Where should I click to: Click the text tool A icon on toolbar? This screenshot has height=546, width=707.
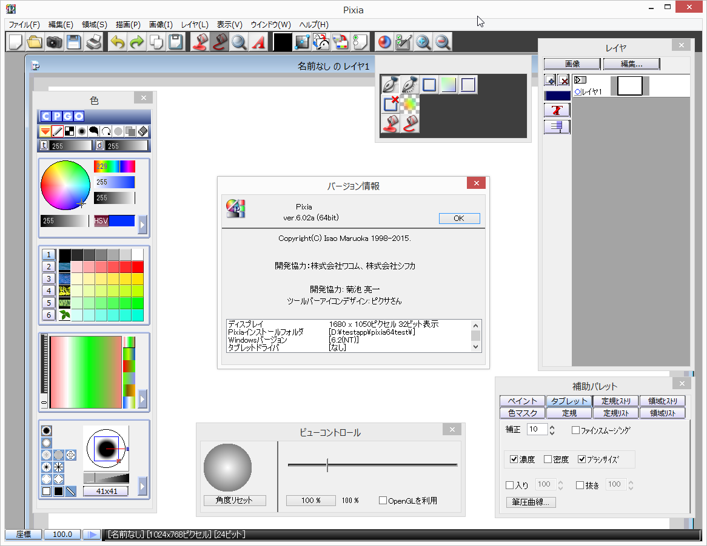(258, 42)
